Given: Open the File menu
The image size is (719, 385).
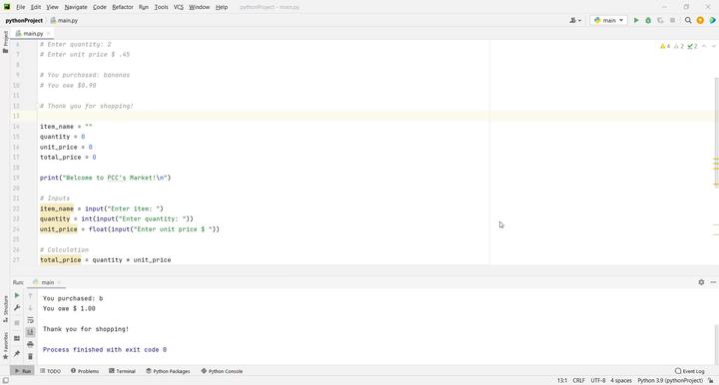Looking at the screenshot, I should point(21,7).
